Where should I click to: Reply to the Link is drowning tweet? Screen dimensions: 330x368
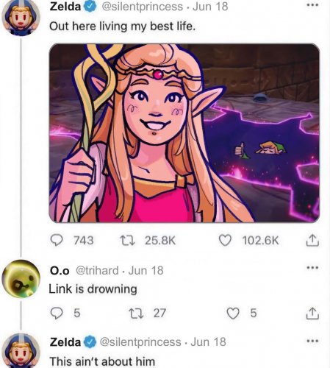[57, 313]
